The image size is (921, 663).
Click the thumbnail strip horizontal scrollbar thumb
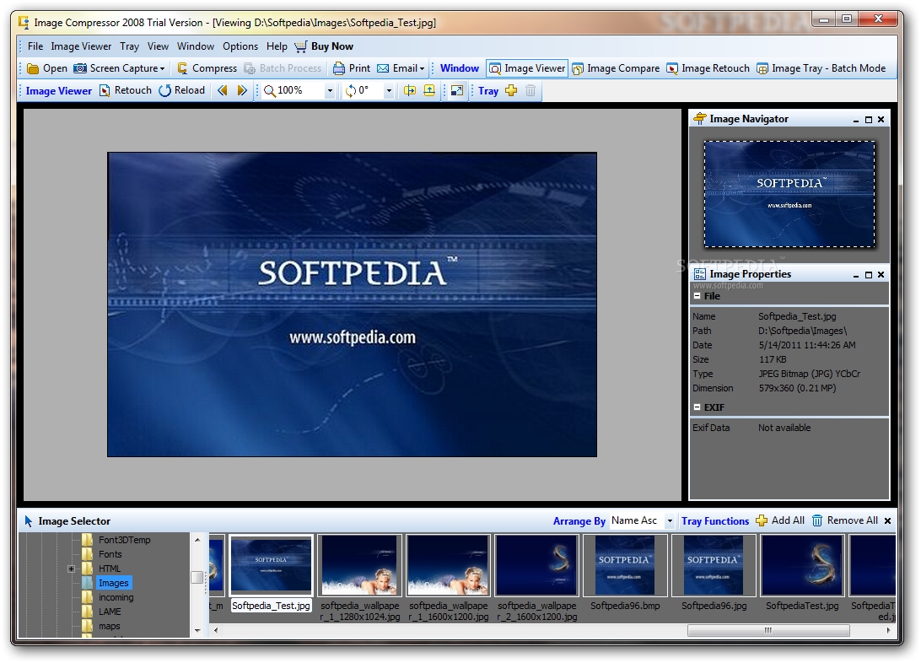click(768, 630)
